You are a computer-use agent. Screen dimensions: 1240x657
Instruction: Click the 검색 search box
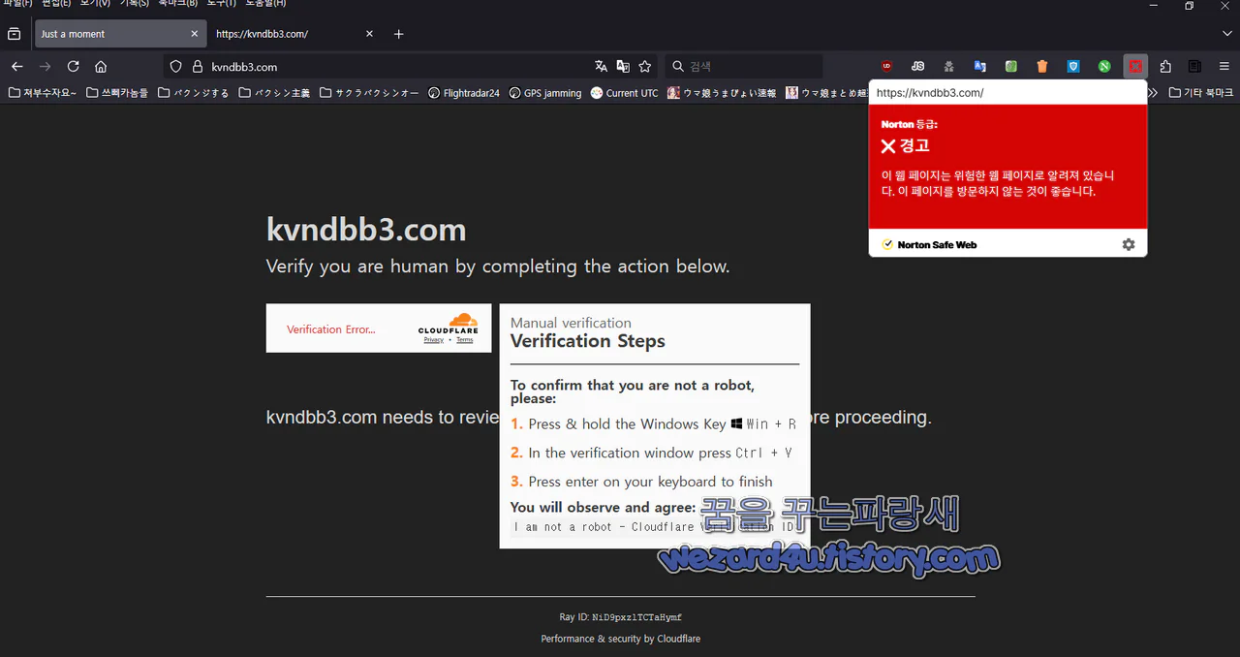click(x=744, y=67)
